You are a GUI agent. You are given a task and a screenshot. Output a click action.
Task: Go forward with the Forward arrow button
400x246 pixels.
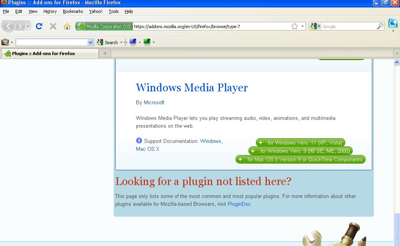click(20, 26)
